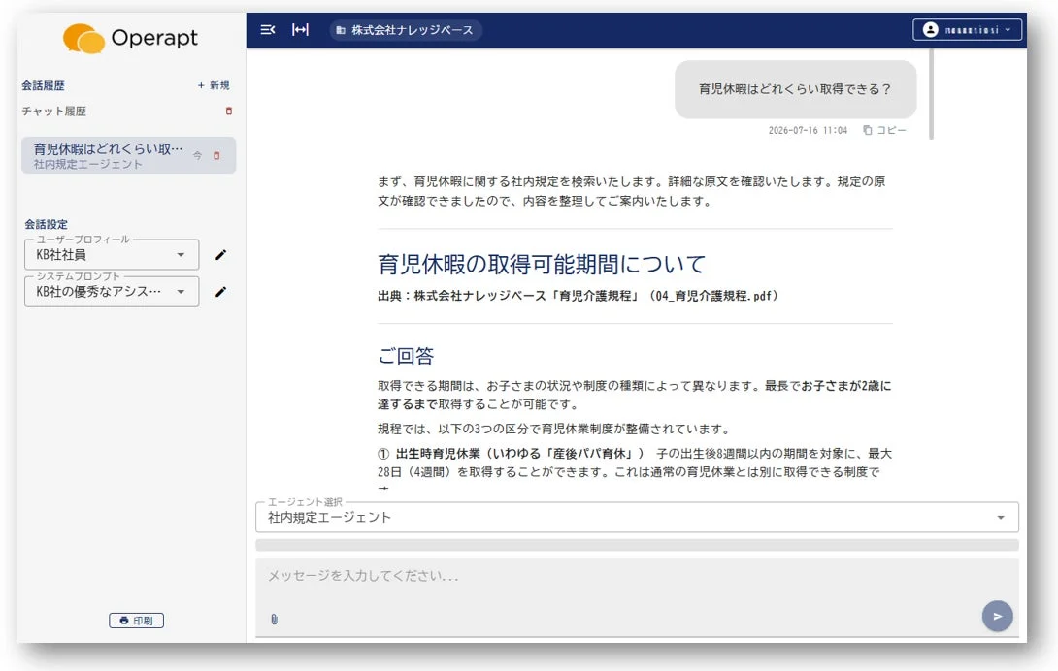Click the 印刷 print button
1058x671 pixels.
(x=136, y=621)
